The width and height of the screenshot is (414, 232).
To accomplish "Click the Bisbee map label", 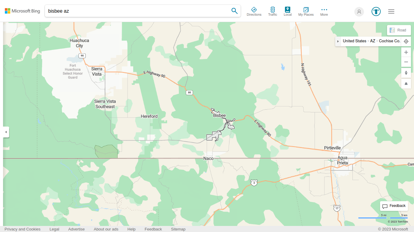I will click(x=219, y=115).
